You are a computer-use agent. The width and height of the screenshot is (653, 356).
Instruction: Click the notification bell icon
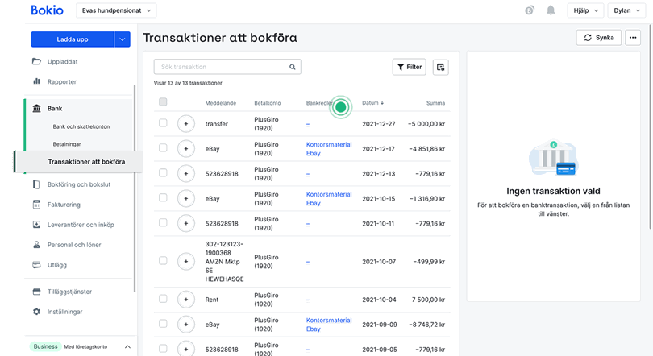point(551,10)
